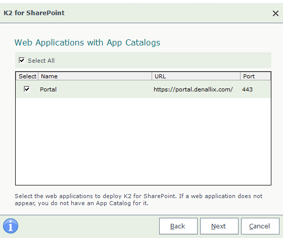283x238 pixels.
Task: Untick the Select All checkbox
Action: (22, 60)
